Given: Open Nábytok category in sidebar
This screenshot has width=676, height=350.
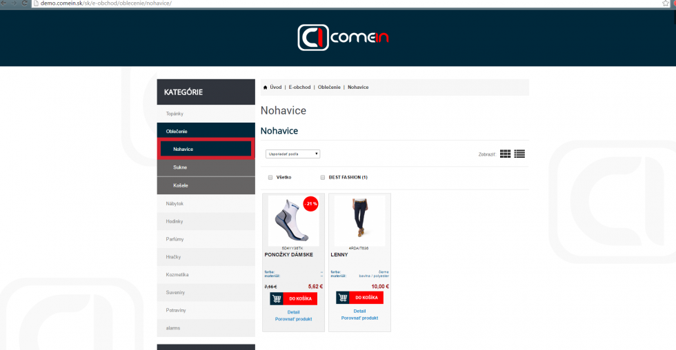Looking at the screenshot, I should pyautogui.click(x=206, y=204).
